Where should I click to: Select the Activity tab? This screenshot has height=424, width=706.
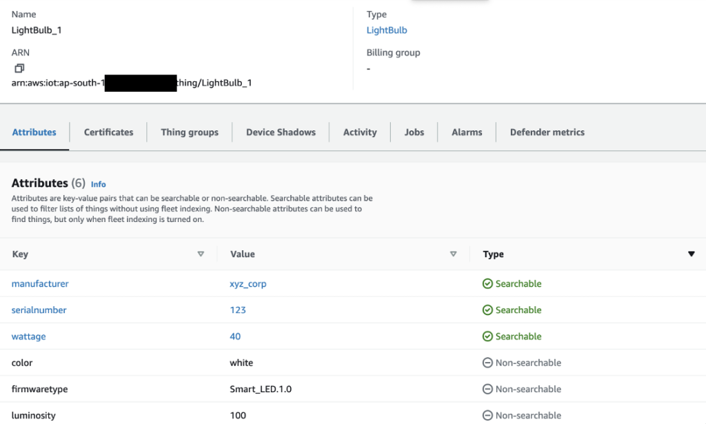click(x=359, y=132)
